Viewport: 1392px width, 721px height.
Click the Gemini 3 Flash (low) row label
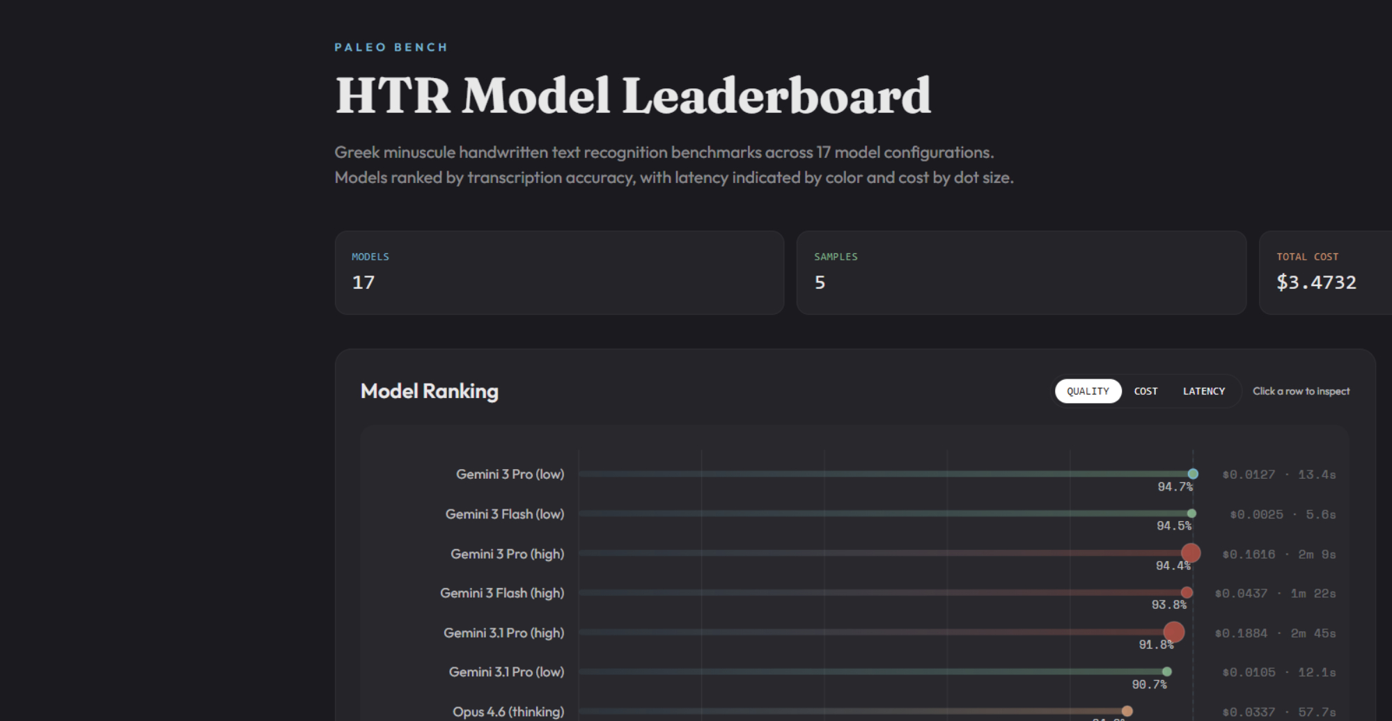[504, 514]
